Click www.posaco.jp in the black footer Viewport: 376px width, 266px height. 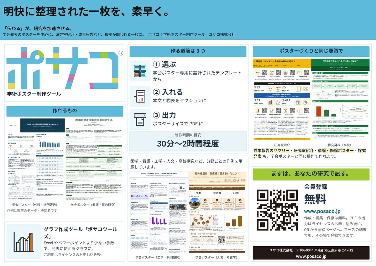311,256
